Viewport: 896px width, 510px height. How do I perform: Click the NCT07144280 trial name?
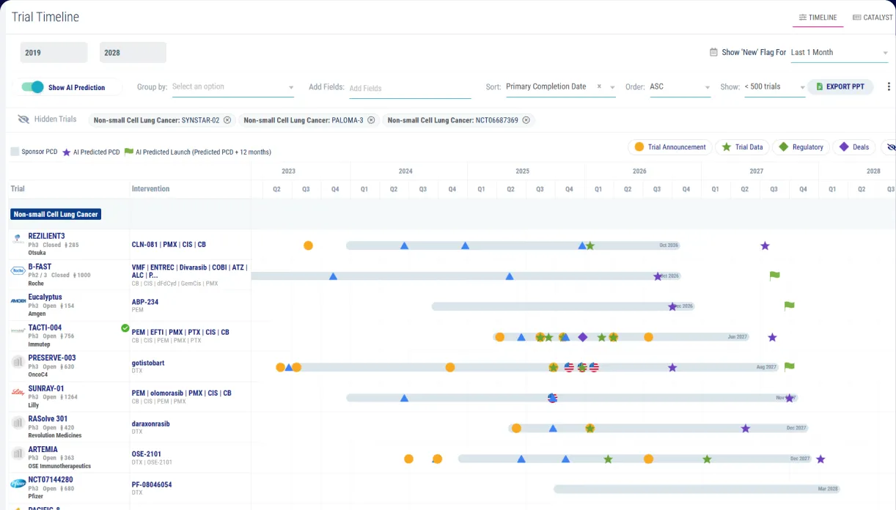(x=50, y=480)
